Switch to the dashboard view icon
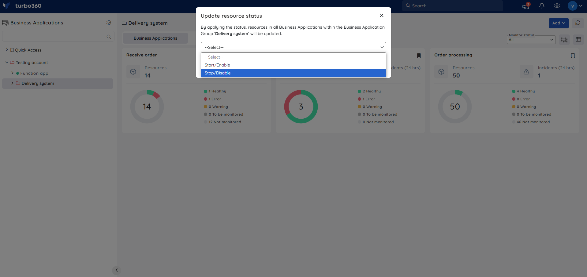The image size is (587, 277). coord(564,40)
